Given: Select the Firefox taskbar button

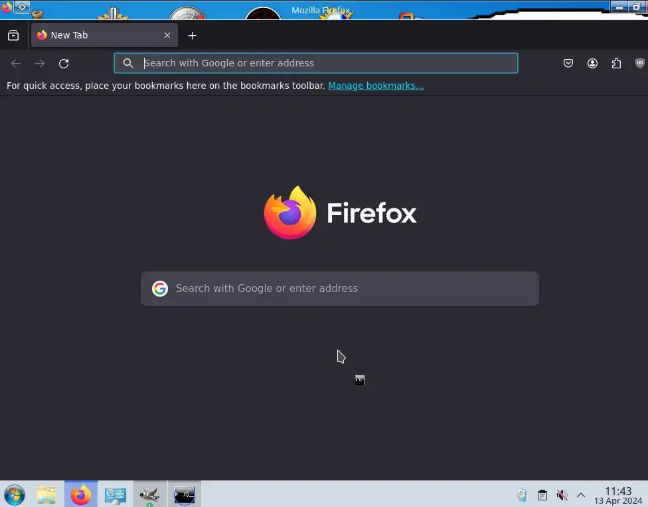Looking at the screenshot, I should 80,494.
